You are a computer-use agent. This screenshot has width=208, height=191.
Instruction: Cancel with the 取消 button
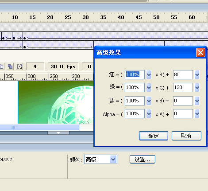(x=186, y=136)
